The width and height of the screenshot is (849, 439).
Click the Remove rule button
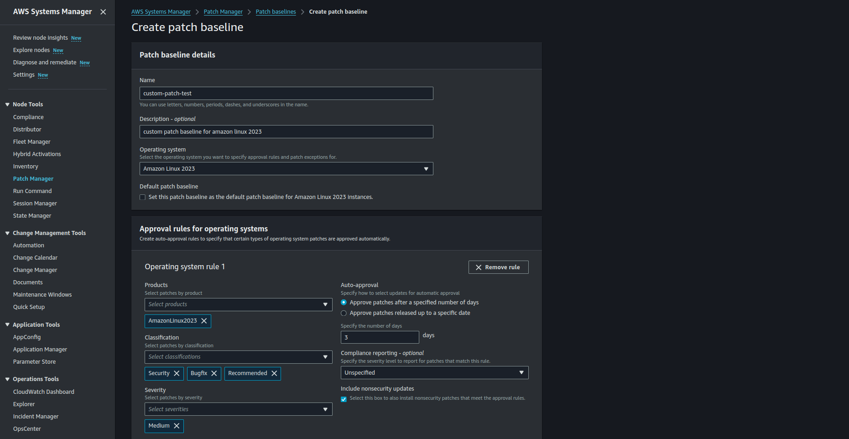[x=498, y=267]
